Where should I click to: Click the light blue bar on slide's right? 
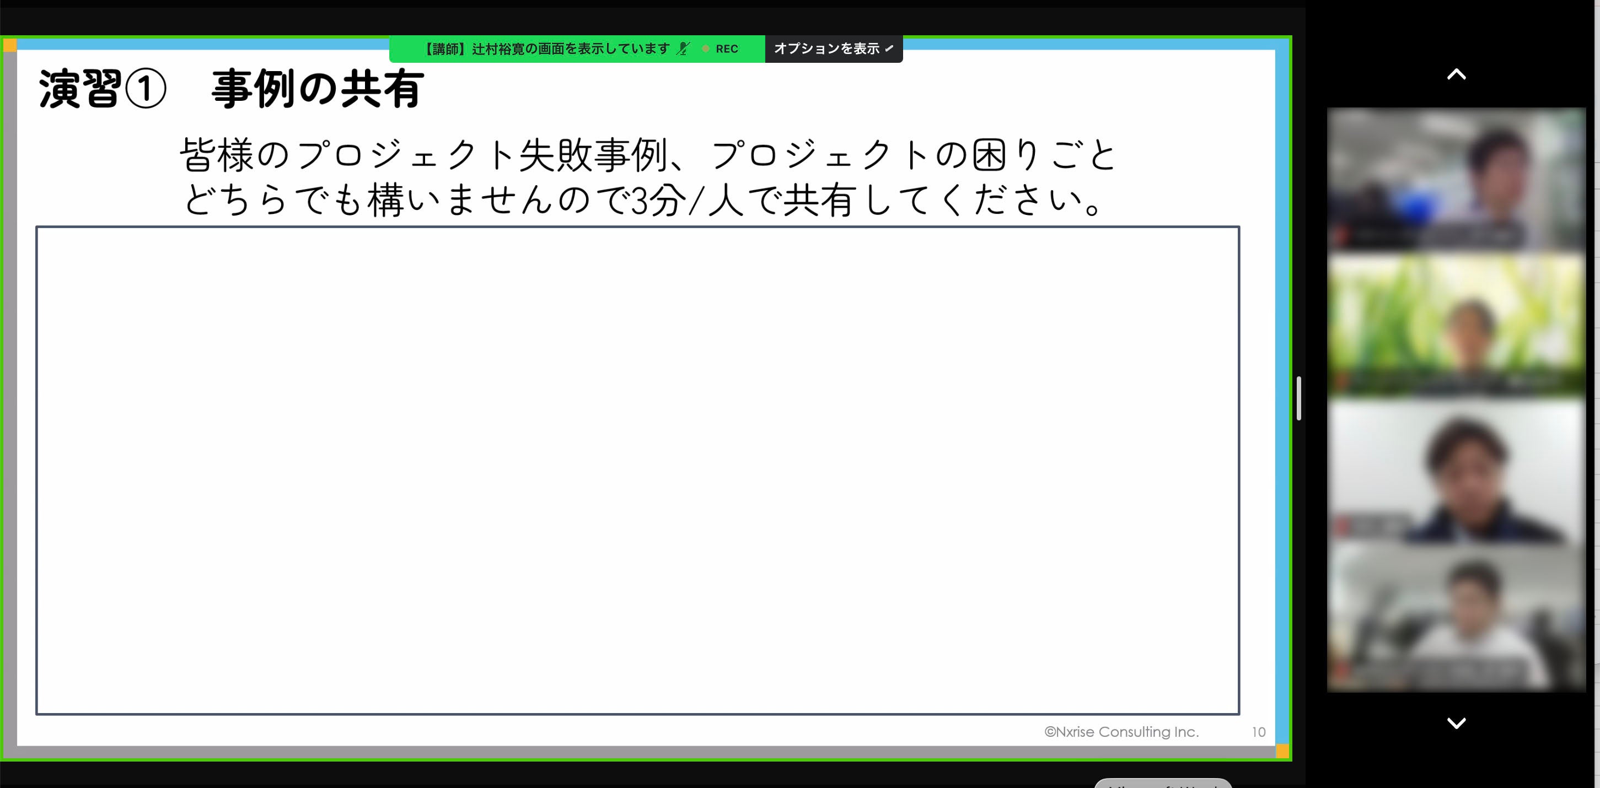(x=1282, y=397)
